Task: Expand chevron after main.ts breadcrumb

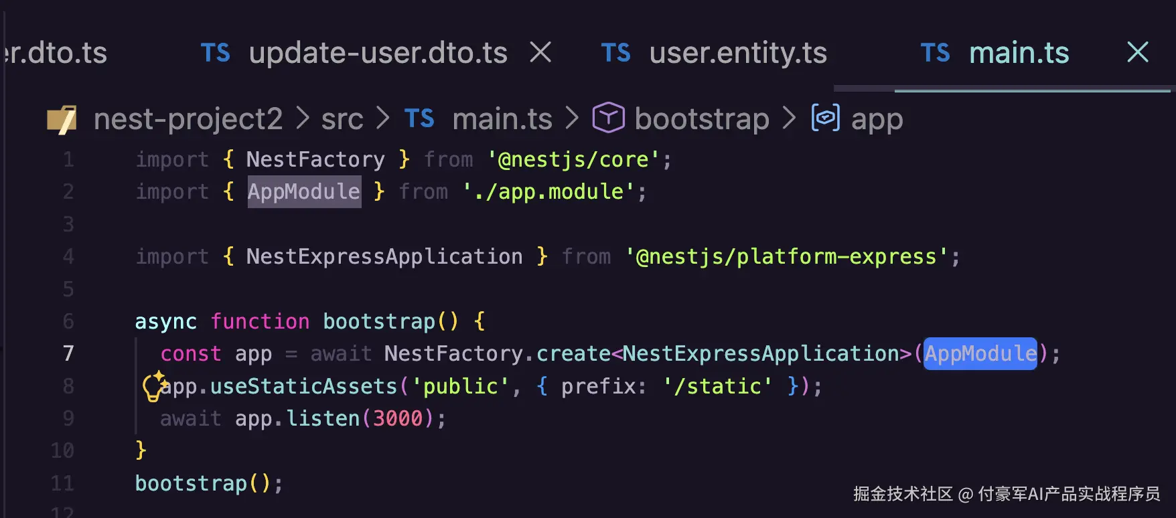Action: pos(572,119)
